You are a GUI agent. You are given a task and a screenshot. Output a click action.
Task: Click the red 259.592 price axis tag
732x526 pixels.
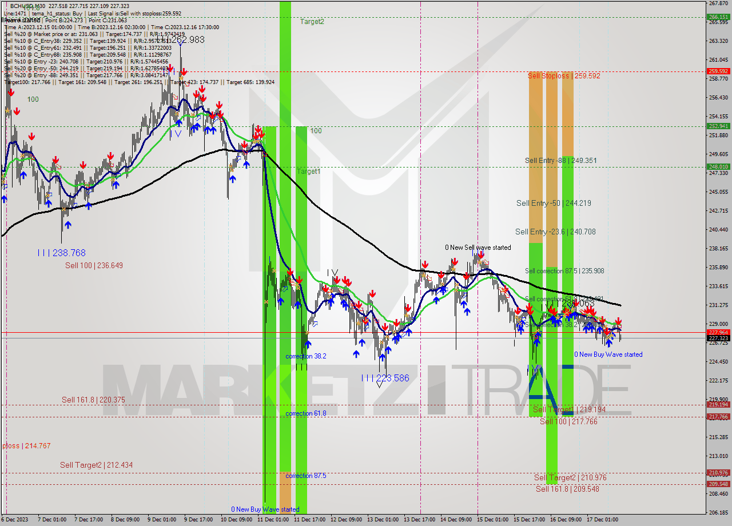[x=718, y=71]
